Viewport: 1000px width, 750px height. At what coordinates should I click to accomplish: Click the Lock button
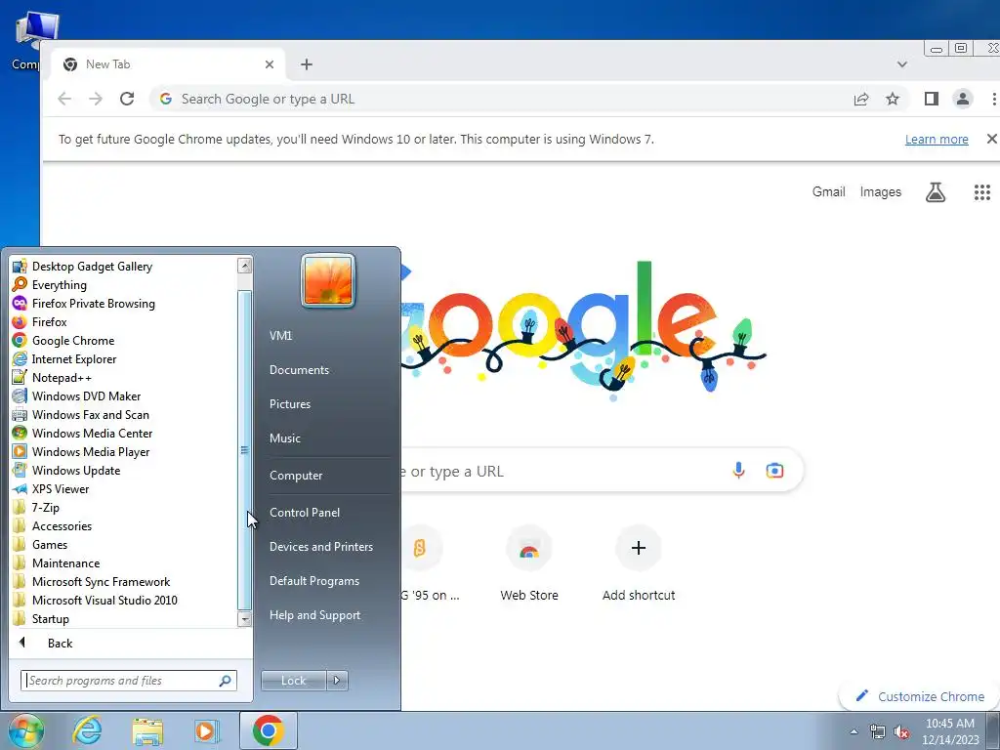293,681
